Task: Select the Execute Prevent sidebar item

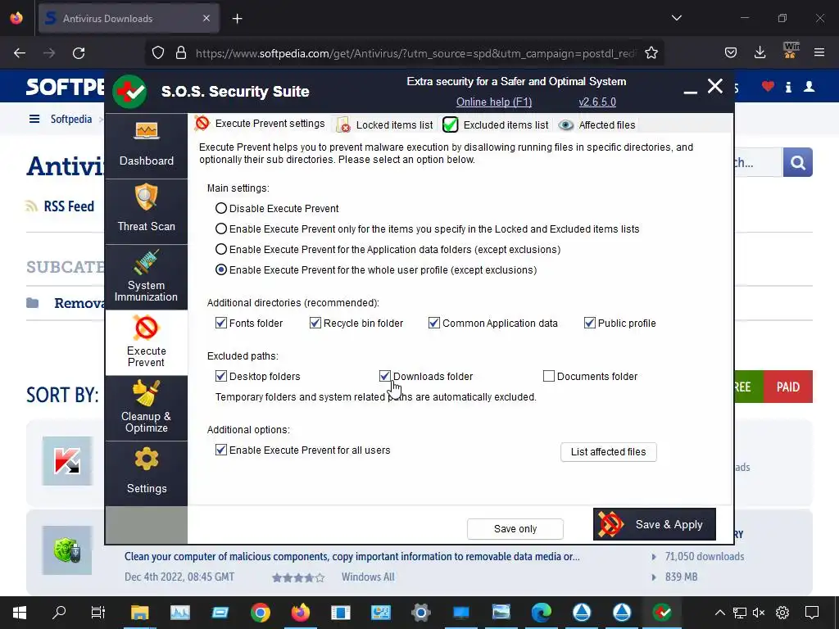Action: click(x=146, y=342)
